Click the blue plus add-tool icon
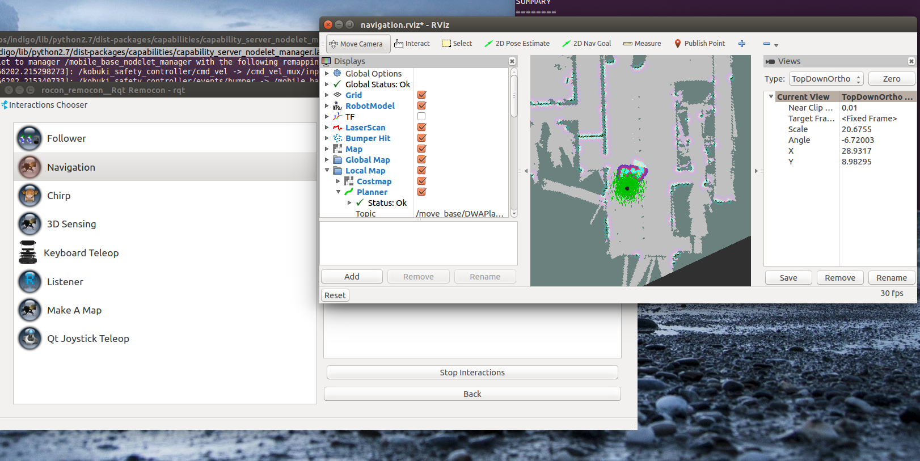This screenshot has height=461, width=920. (742, 44)
